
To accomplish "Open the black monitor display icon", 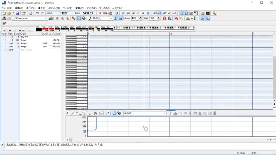I will pyautogui.click(x=208, y=13).
